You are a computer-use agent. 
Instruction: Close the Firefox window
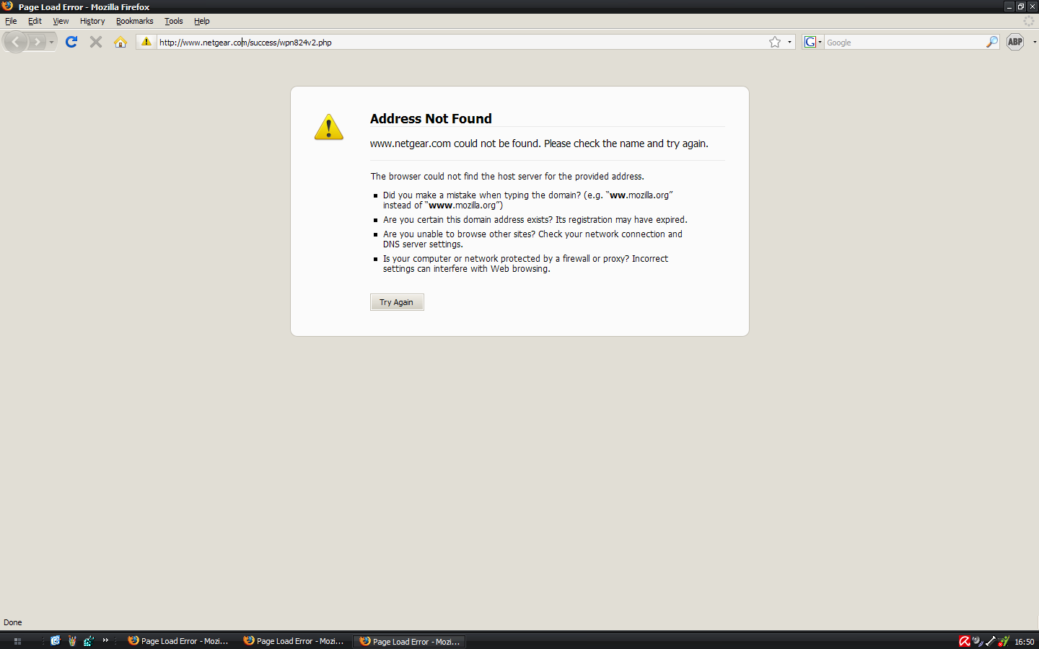(1033, 6)
